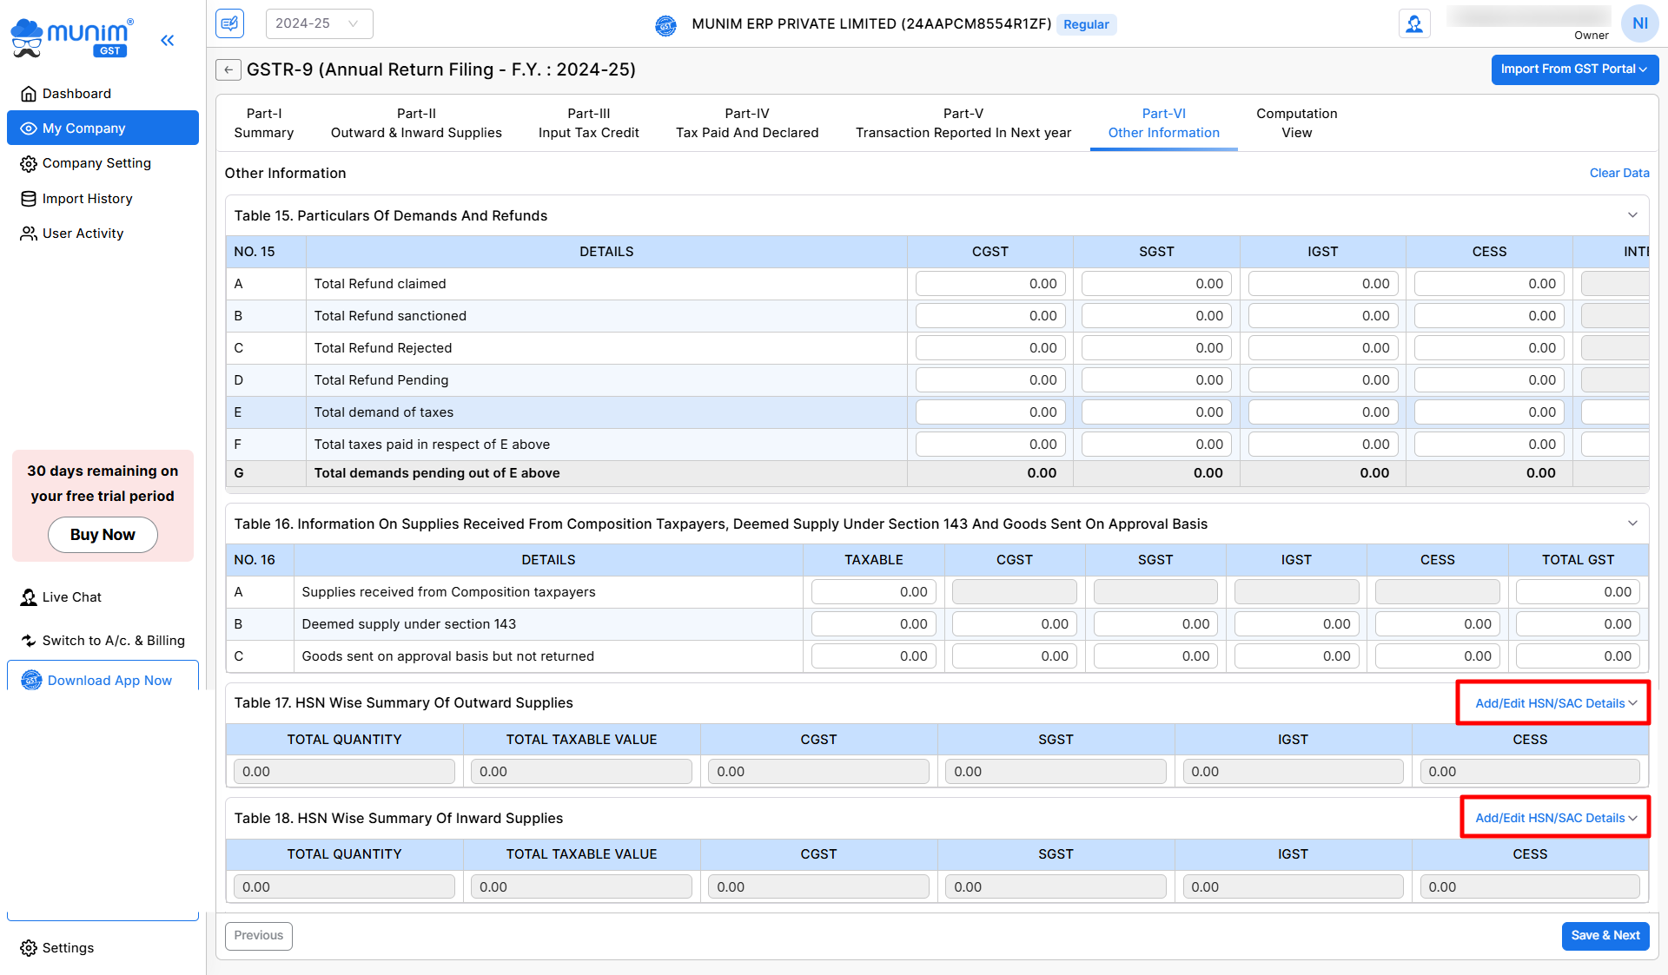Expand Import From GST Portal dropdown
The height and width of the screenshot is (975, 1668).
pyautogui.click(x=1574, y=69)
